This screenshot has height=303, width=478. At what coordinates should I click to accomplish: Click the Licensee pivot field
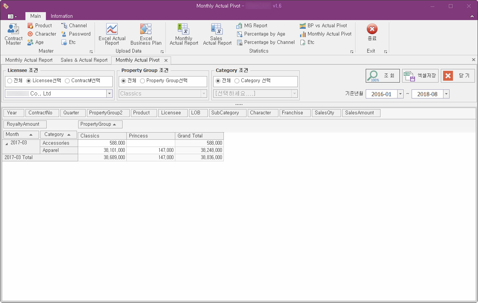tap(173, 113)
